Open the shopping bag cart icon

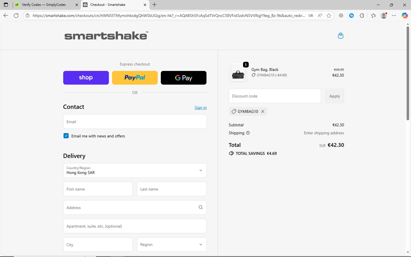tap(341, 36)
